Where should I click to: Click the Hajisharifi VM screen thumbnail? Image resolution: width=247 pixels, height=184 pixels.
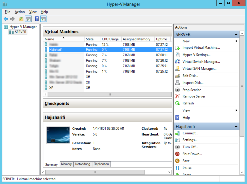pos(58,135)
